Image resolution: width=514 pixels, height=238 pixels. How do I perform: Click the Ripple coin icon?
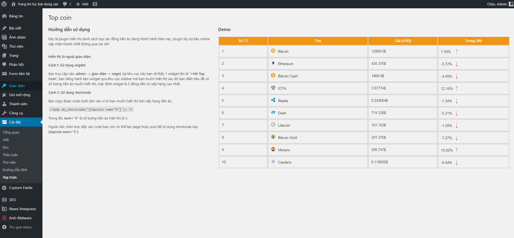point(273,100)
